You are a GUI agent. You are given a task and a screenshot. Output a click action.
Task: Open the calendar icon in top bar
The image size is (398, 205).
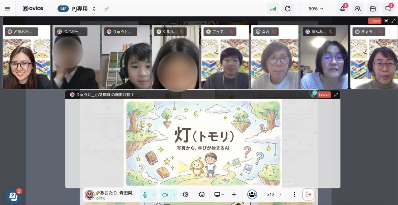373,9
